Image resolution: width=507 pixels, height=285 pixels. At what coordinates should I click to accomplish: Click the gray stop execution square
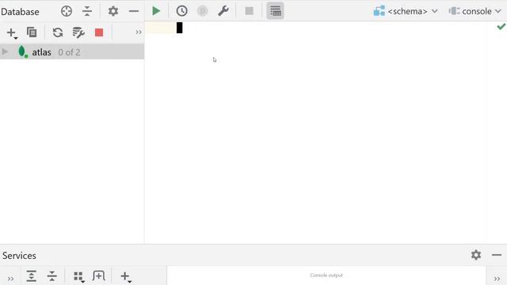(250, 11)
